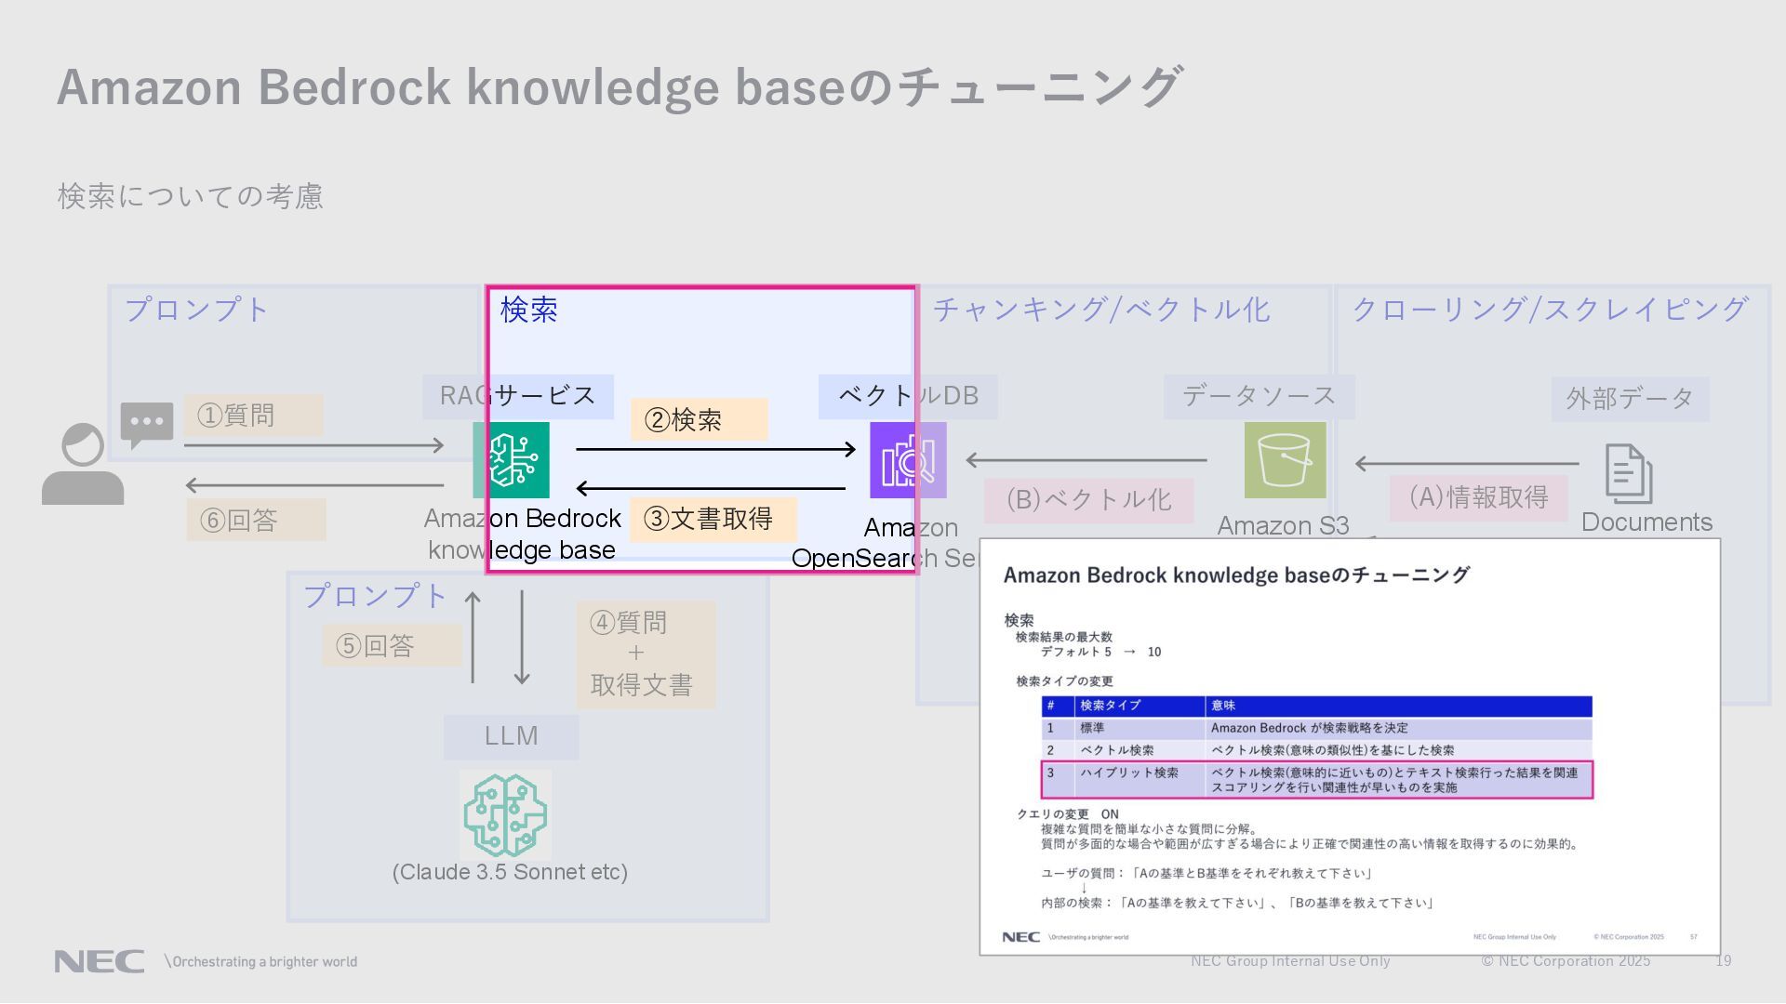1786x1004 pixels.
Task: Click the LLM label box
Action: (511, 736)
